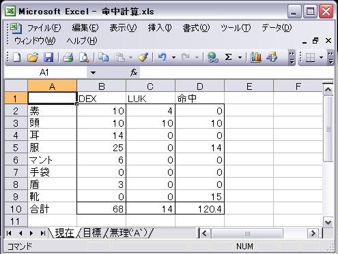Image resolution: width=338 pixels, height=254 pixels.
Task: Click the Select All corner button
Action: tap(16, 86)
